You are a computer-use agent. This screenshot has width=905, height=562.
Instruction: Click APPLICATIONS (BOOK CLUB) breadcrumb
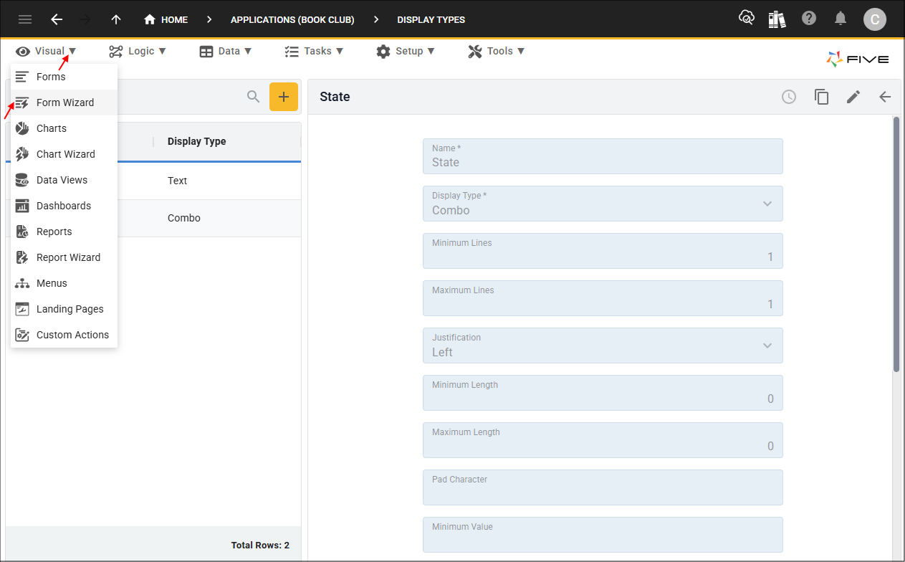292,20
